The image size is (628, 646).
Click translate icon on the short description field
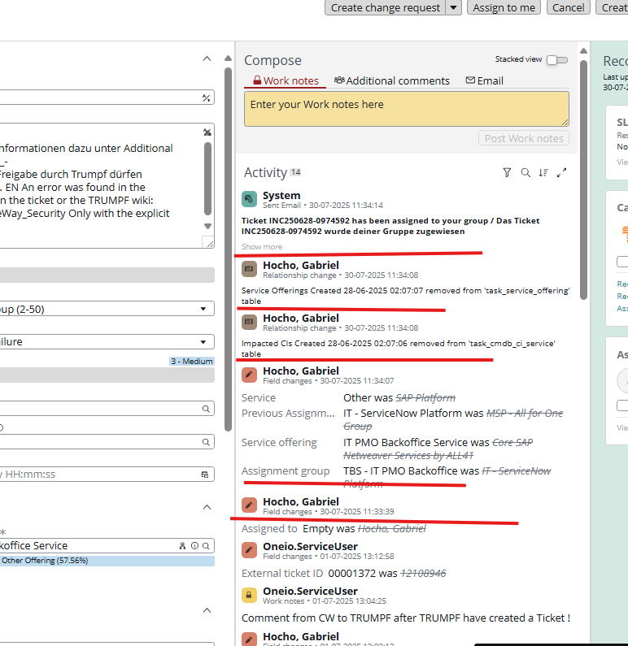click(206, 98)
